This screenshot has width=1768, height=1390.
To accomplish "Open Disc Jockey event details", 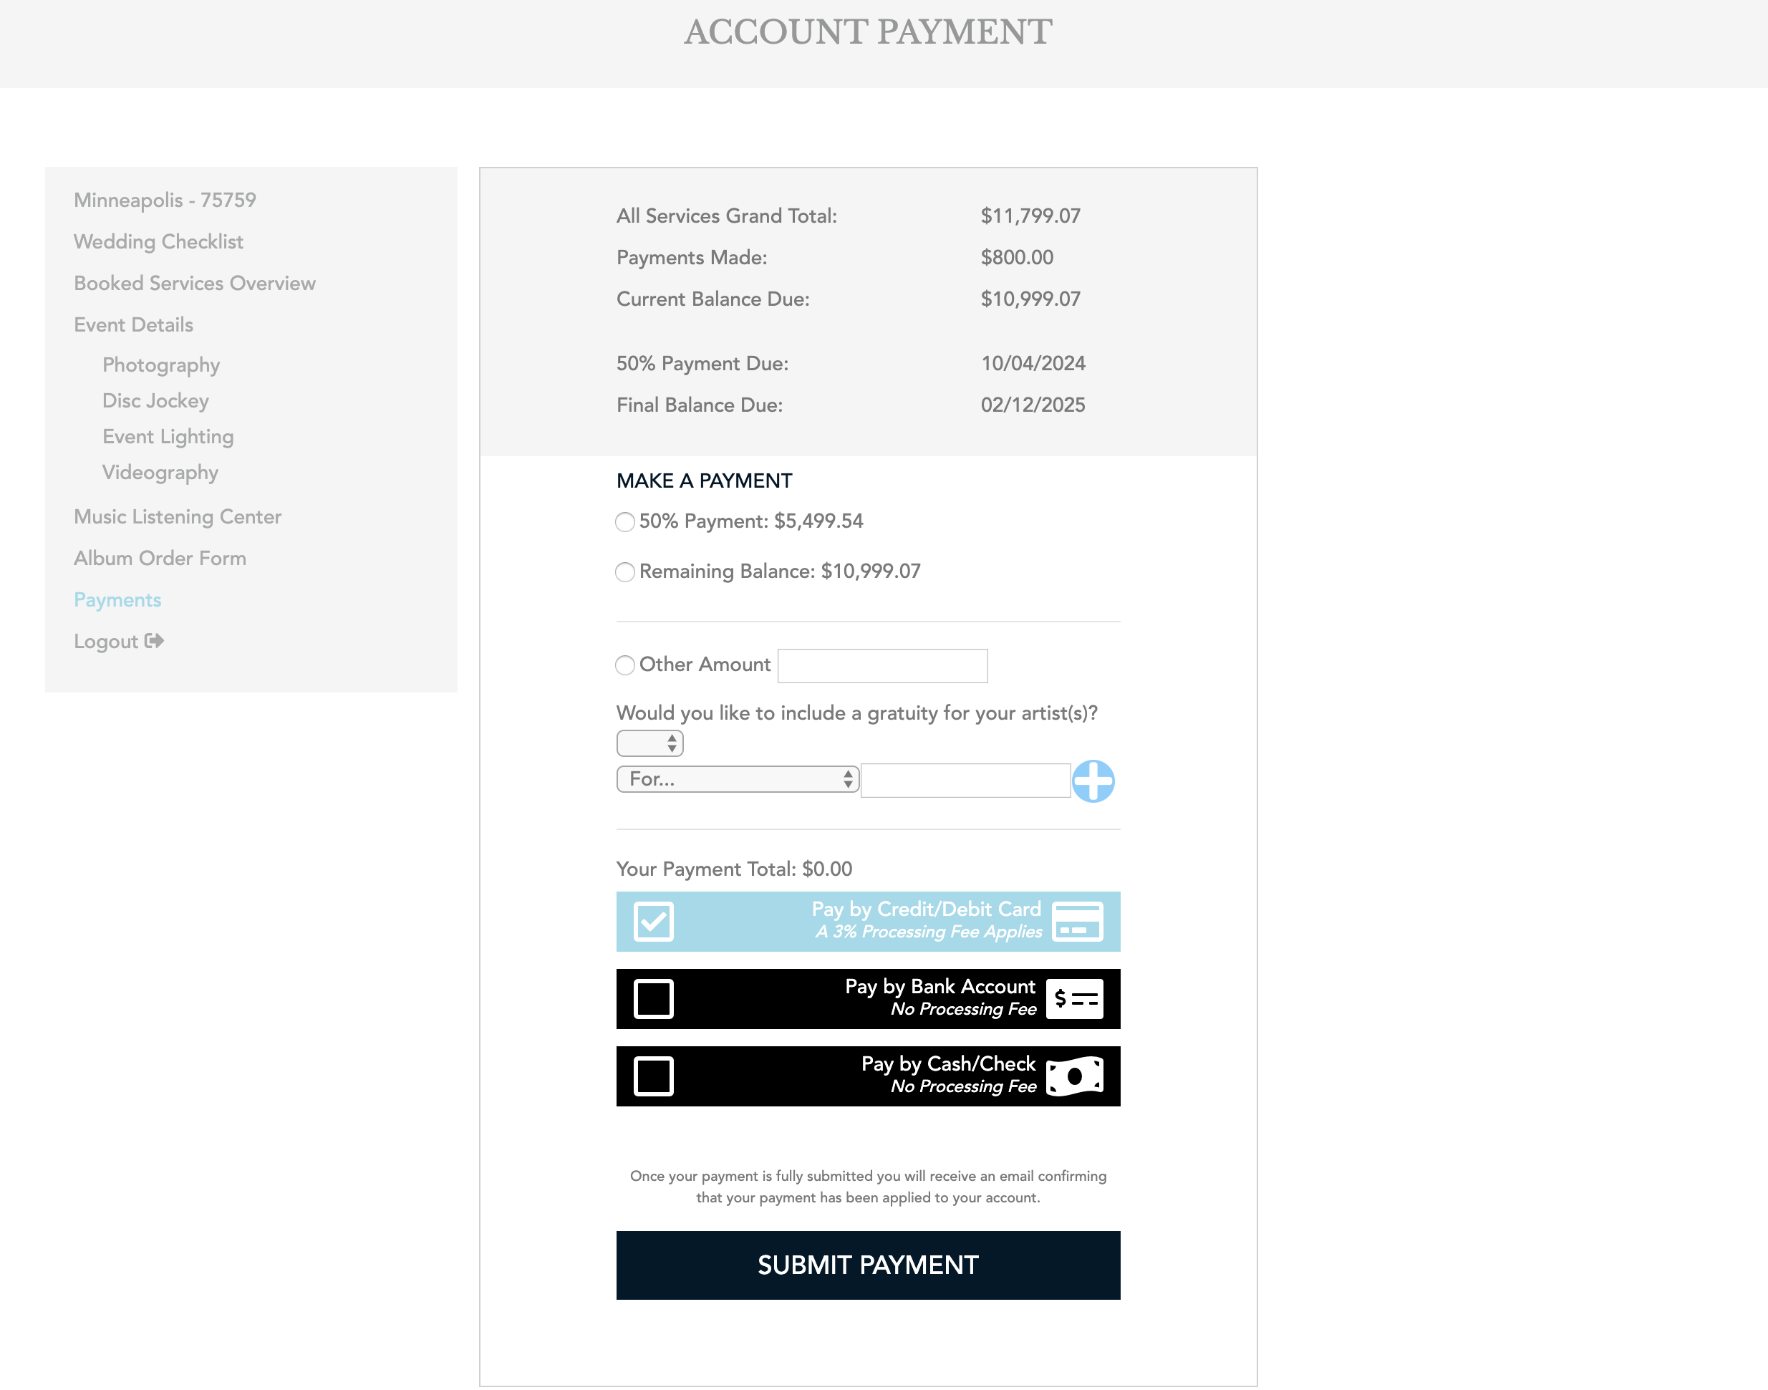I will [155, 400].
